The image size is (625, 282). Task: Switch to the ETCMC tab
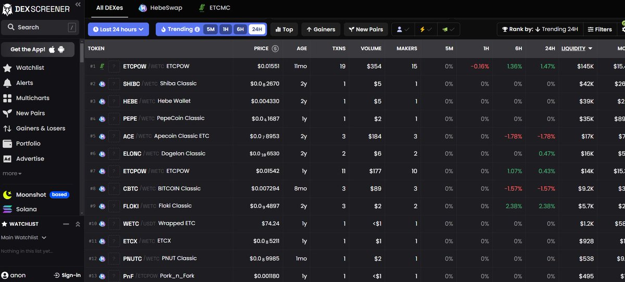click(214, 8)
